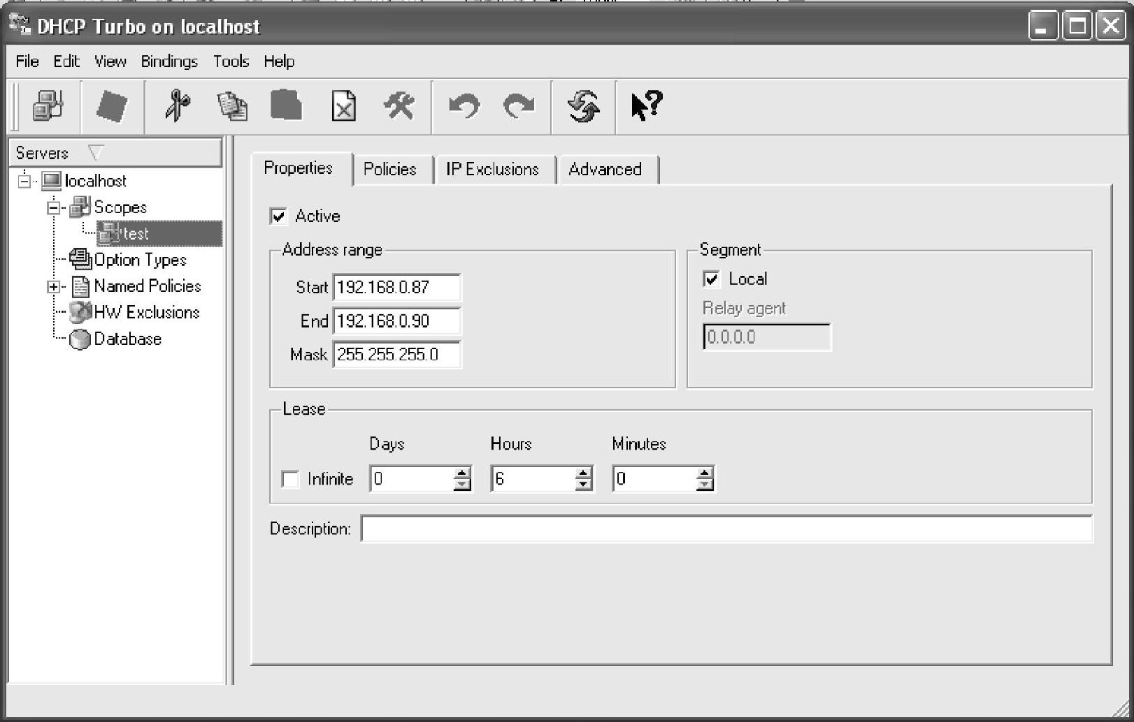Click the What's This help pointer icon
The width and height of the screenshot is (1134, 722).
click(646, 106)
